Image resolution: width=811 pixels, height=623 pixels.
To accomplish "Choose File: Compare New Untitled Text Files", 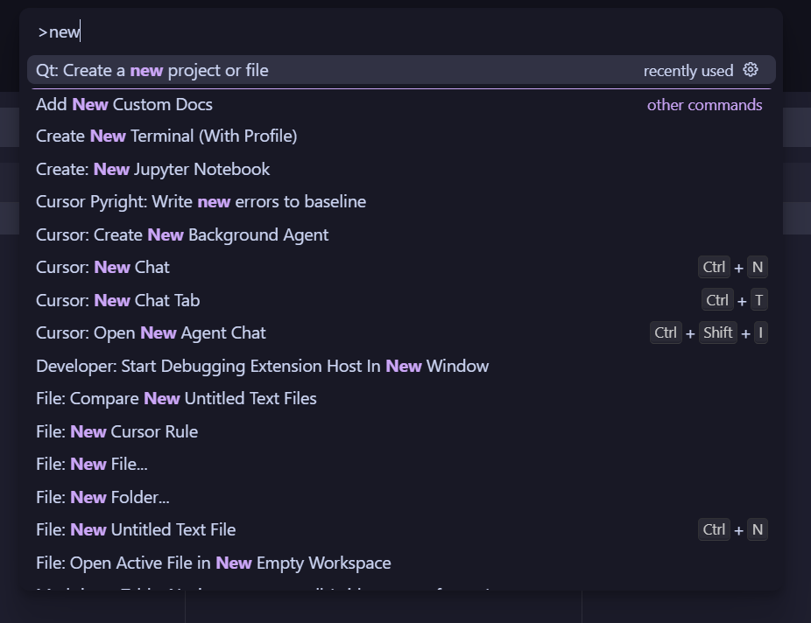I will point(176,399).
